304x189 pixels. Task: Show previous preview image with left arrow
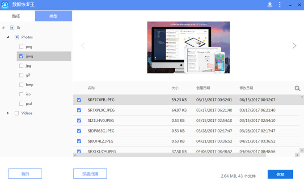82,46
